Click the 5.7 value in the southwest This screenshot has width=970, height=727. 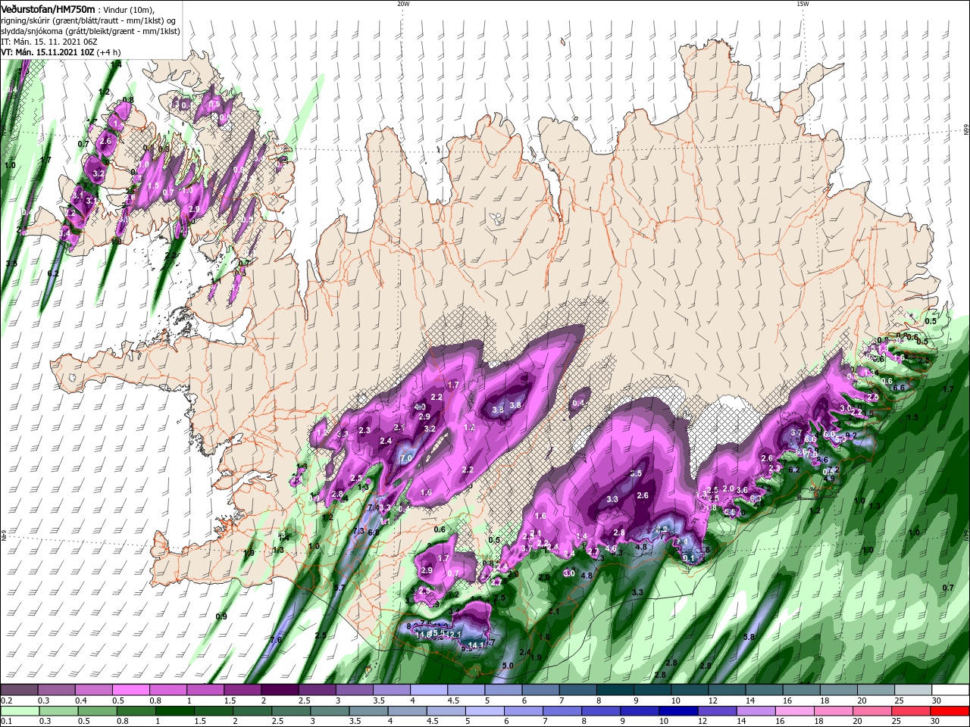(x=339, y=588)
